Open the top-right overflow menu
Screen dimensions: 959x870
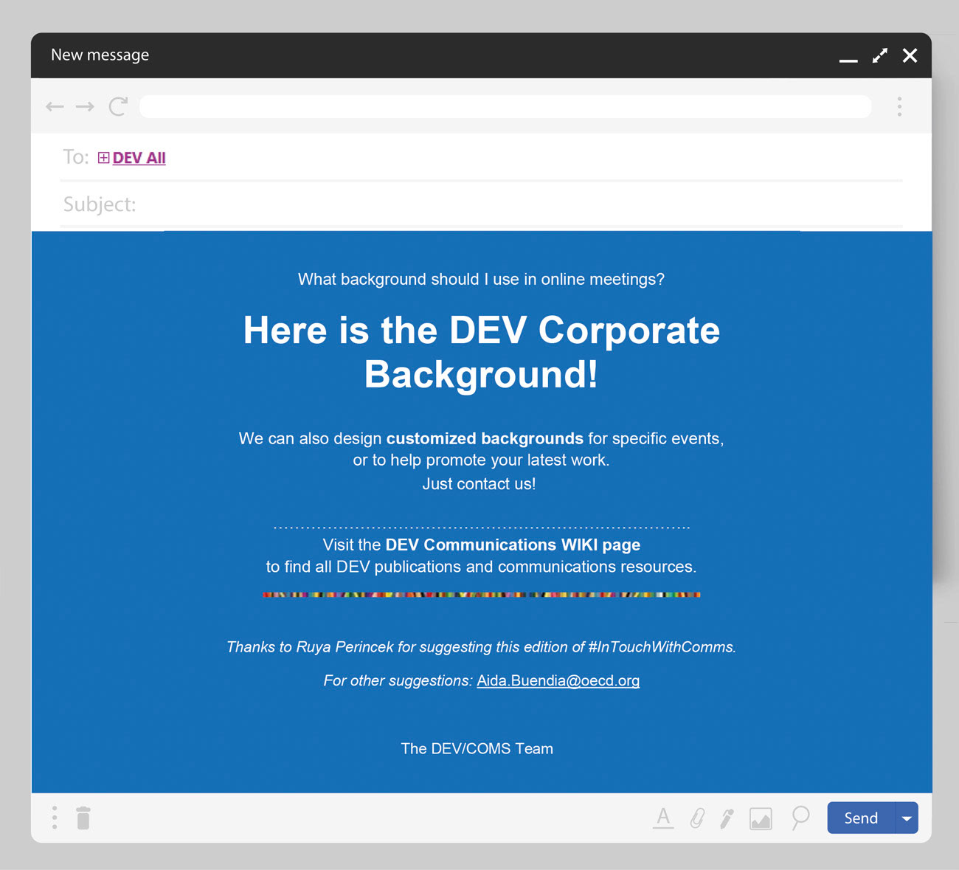(x=900, y=106)
